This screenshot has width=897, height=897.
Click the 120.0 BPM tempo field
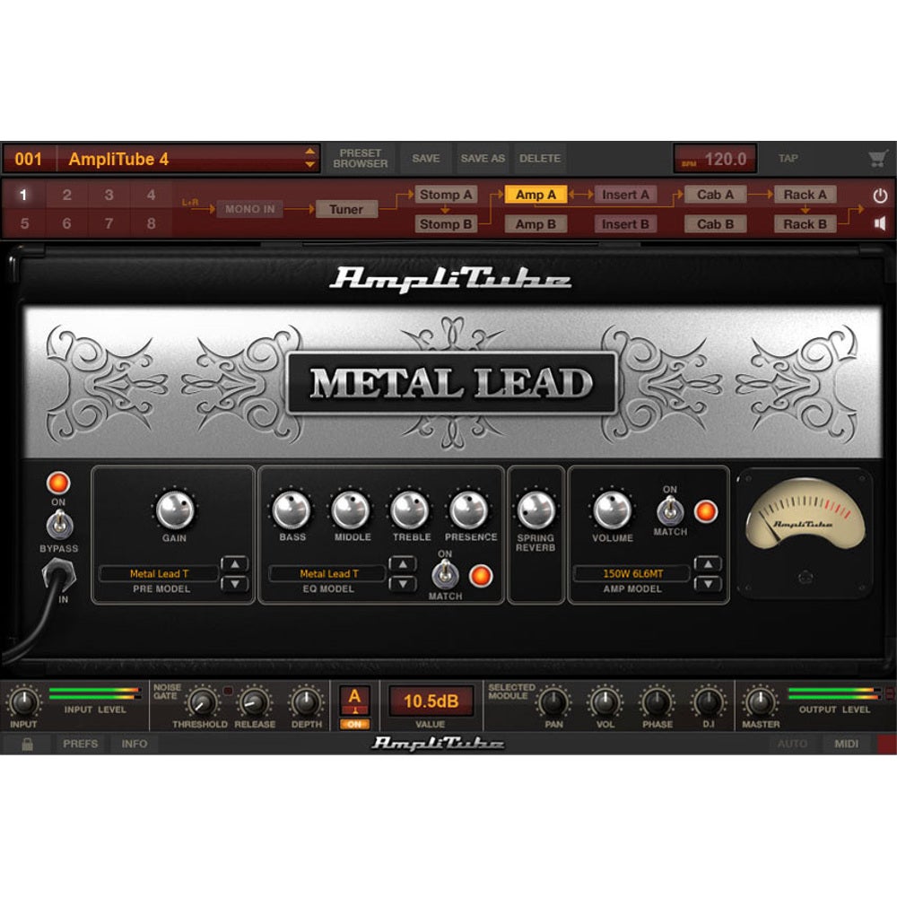(x=715, y=159)
